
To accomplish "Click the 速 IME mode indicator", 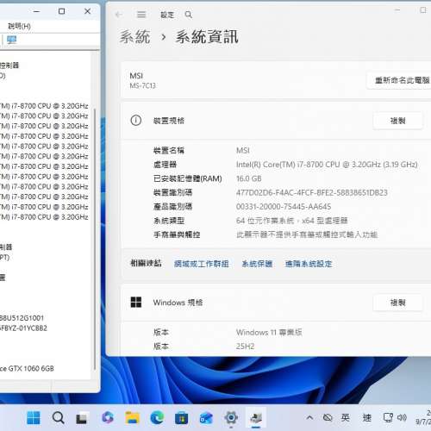I will tap(366, 417).
